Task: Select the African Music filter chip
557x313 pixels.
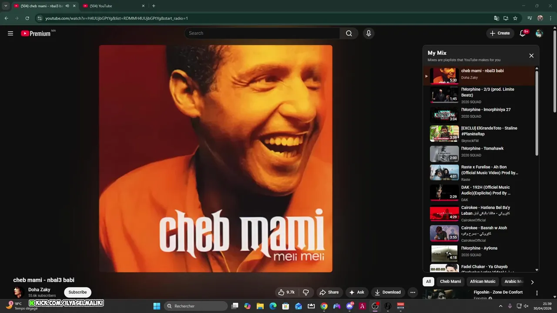Action: coord(483,282)
